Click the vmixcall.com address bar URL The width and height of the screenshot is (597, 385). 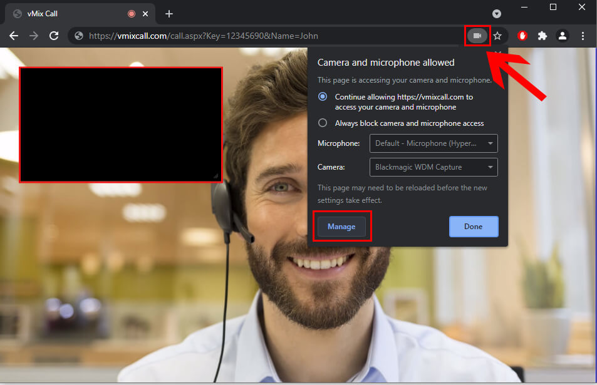tap(204, 36)
